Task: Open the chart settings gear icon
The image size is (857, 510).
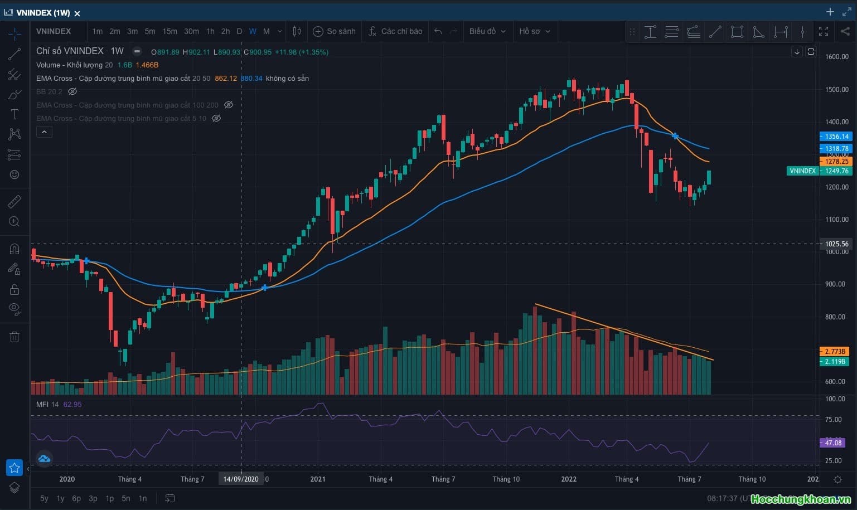Action: [x=837, y=479]
